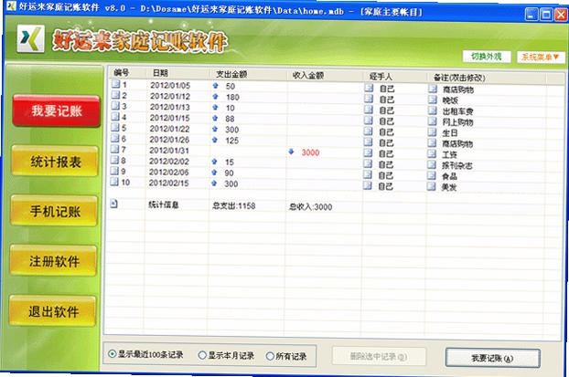
Task: Select the date cell 2012/01/22
Action: 169,129
